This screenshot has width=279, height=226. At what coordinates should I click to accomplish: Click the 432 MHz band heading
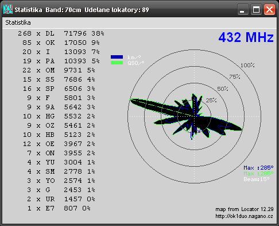coord(246,37)
